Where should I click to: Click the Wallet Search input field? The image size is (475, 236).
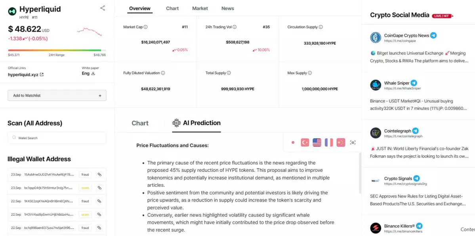coord(57,138)
